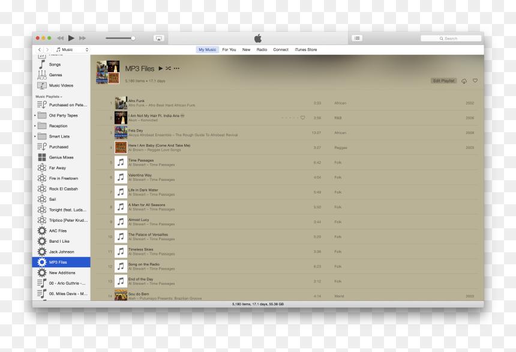This screenshot has width=516, height=352.
Task: Select Valentina Way song row
Action: click(x=287, y=177)
